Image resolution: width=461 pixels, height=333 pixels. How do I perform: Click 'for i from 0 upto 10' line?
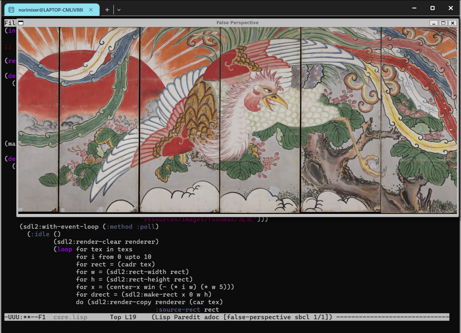tap(114, 257)
